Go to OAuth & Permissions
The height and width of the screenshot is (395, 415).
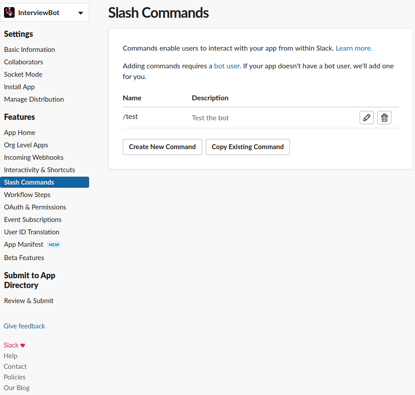[x=35, y=207]
